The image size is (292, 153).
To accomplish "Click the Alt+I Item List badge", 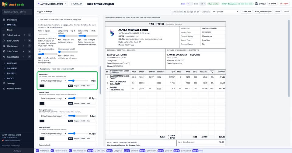I will [x=127, y=151].
